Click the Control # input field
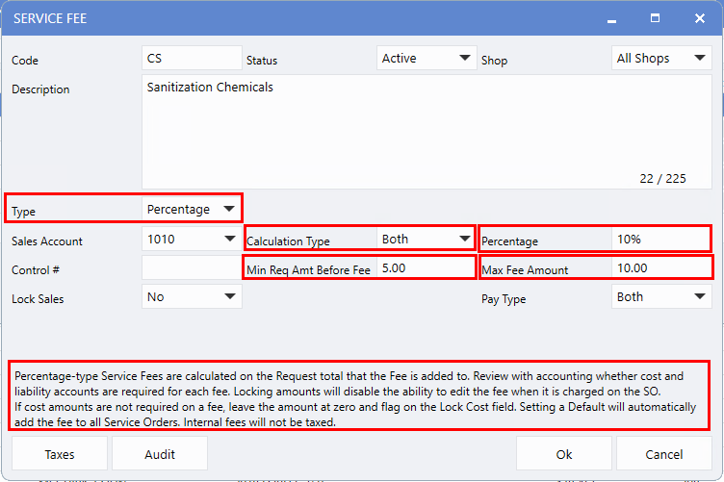This screenshot has width=724, height=482. click(x=192, y=268)
